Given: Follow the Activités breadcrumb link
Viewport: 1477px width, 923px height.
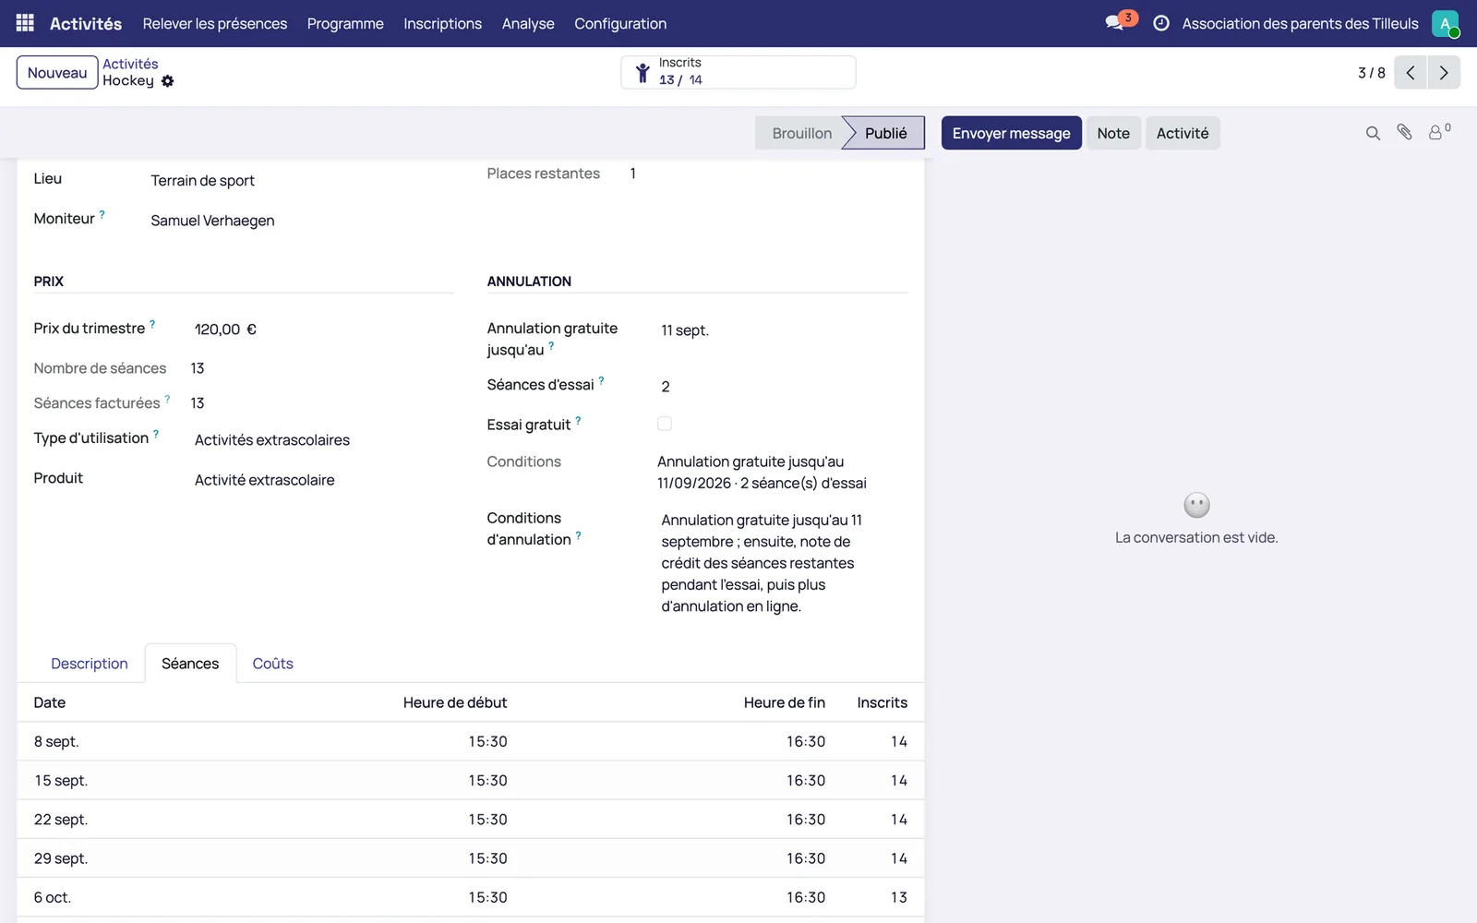Looking at the screenshot, I should [x=130, y=64].
